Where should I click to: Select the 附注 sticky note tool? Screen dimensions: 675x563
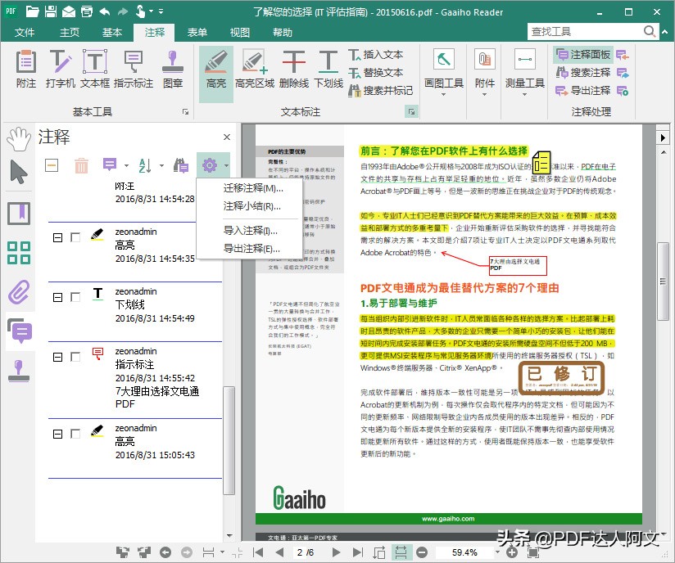(26, 69)
